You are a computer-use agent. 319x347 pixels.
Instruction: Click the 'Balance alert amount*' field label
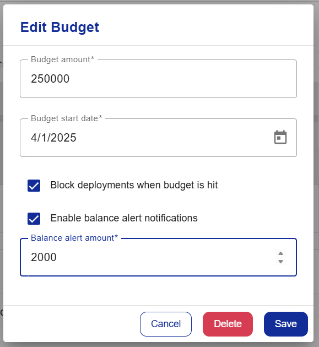74,238
